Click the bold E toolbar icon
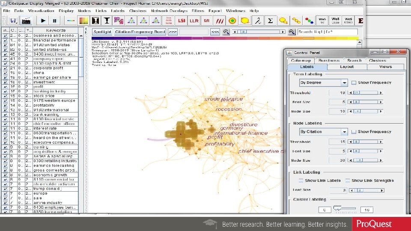 [x=360, y=21]
